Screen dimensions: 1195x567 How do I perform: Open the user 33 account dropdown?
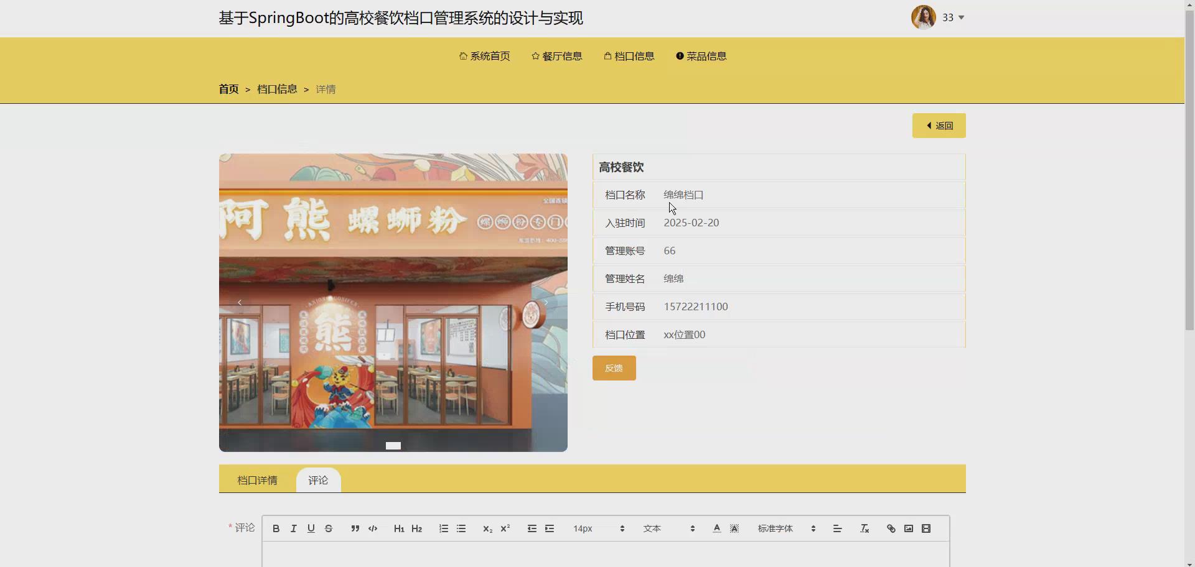tap(953, 17)
